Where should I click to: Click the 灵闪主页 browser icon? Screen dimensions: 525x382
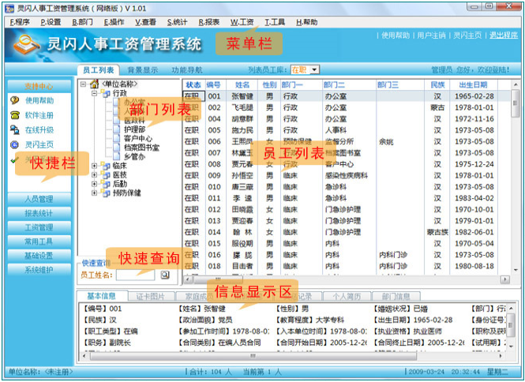[x=14, y=144]
